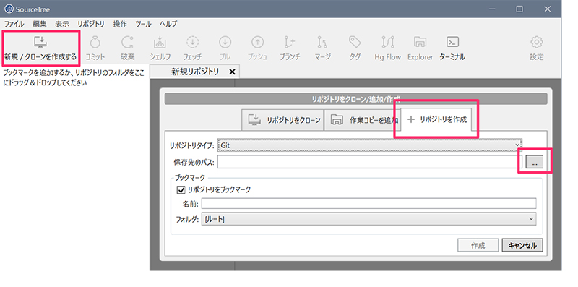Open the ファイル menu
This screenshot has width=578, height=287.
coord(14,24)
